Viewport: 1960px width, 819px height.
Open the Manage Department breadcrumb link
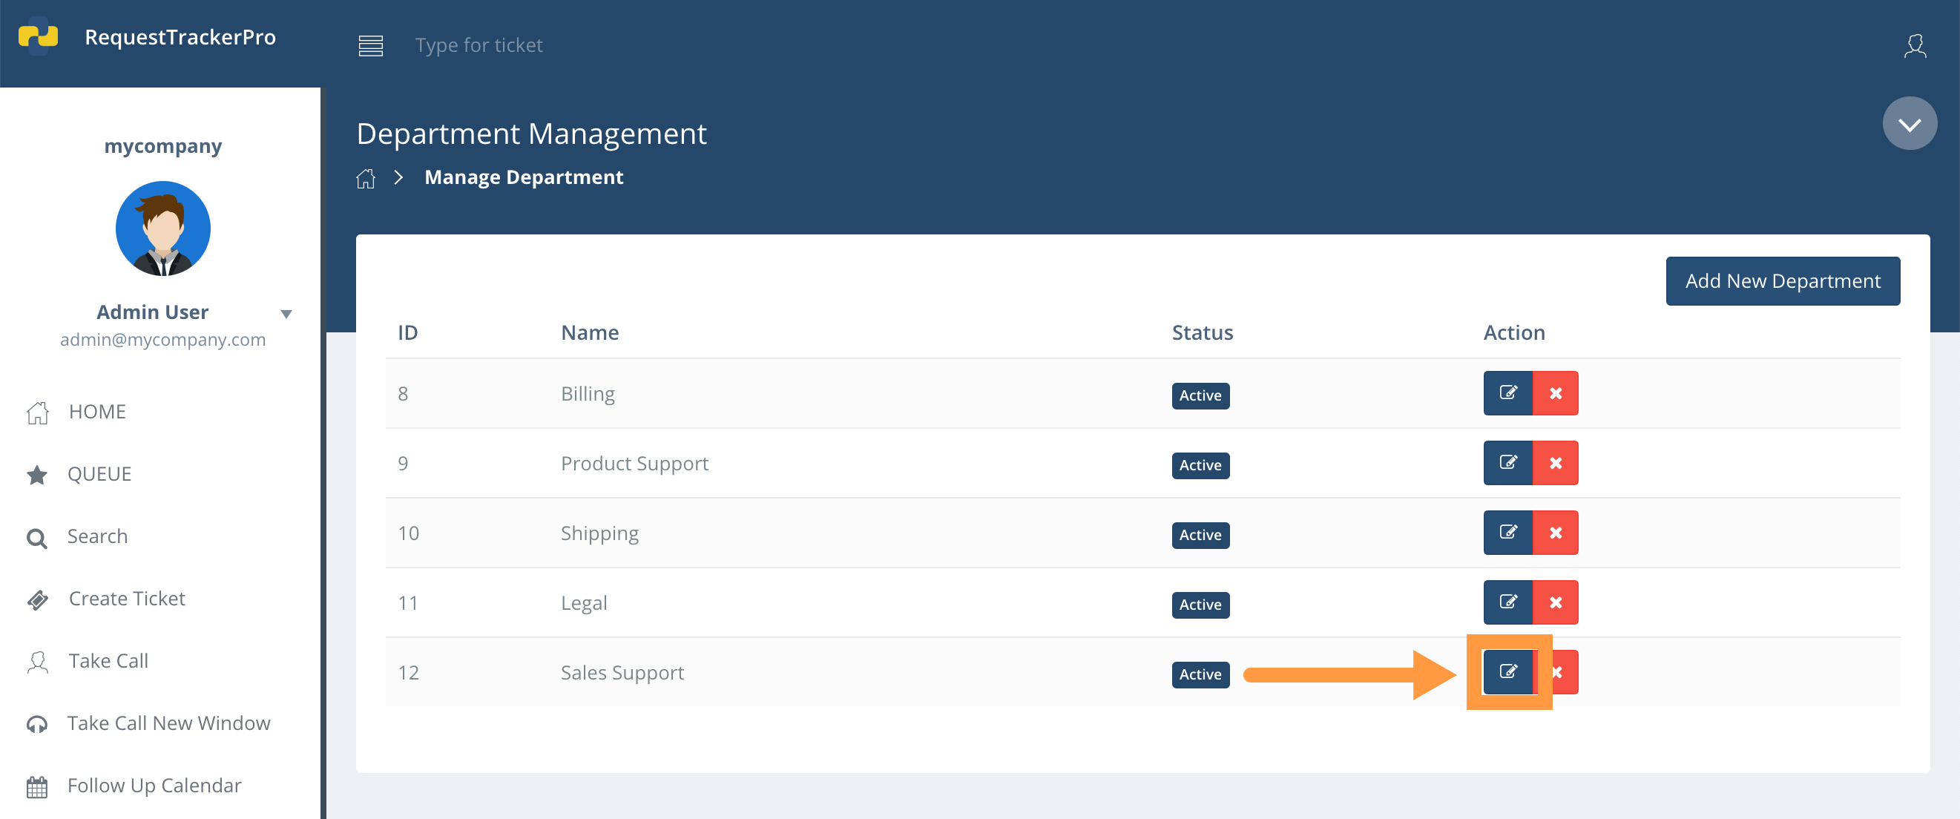524,177
